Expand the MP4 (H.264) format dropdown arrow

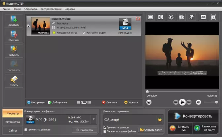(93, 119)
